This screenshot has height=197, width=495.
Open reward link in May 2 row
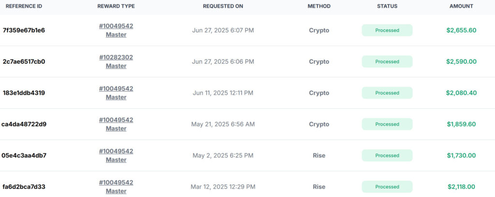tap(116, 155)
